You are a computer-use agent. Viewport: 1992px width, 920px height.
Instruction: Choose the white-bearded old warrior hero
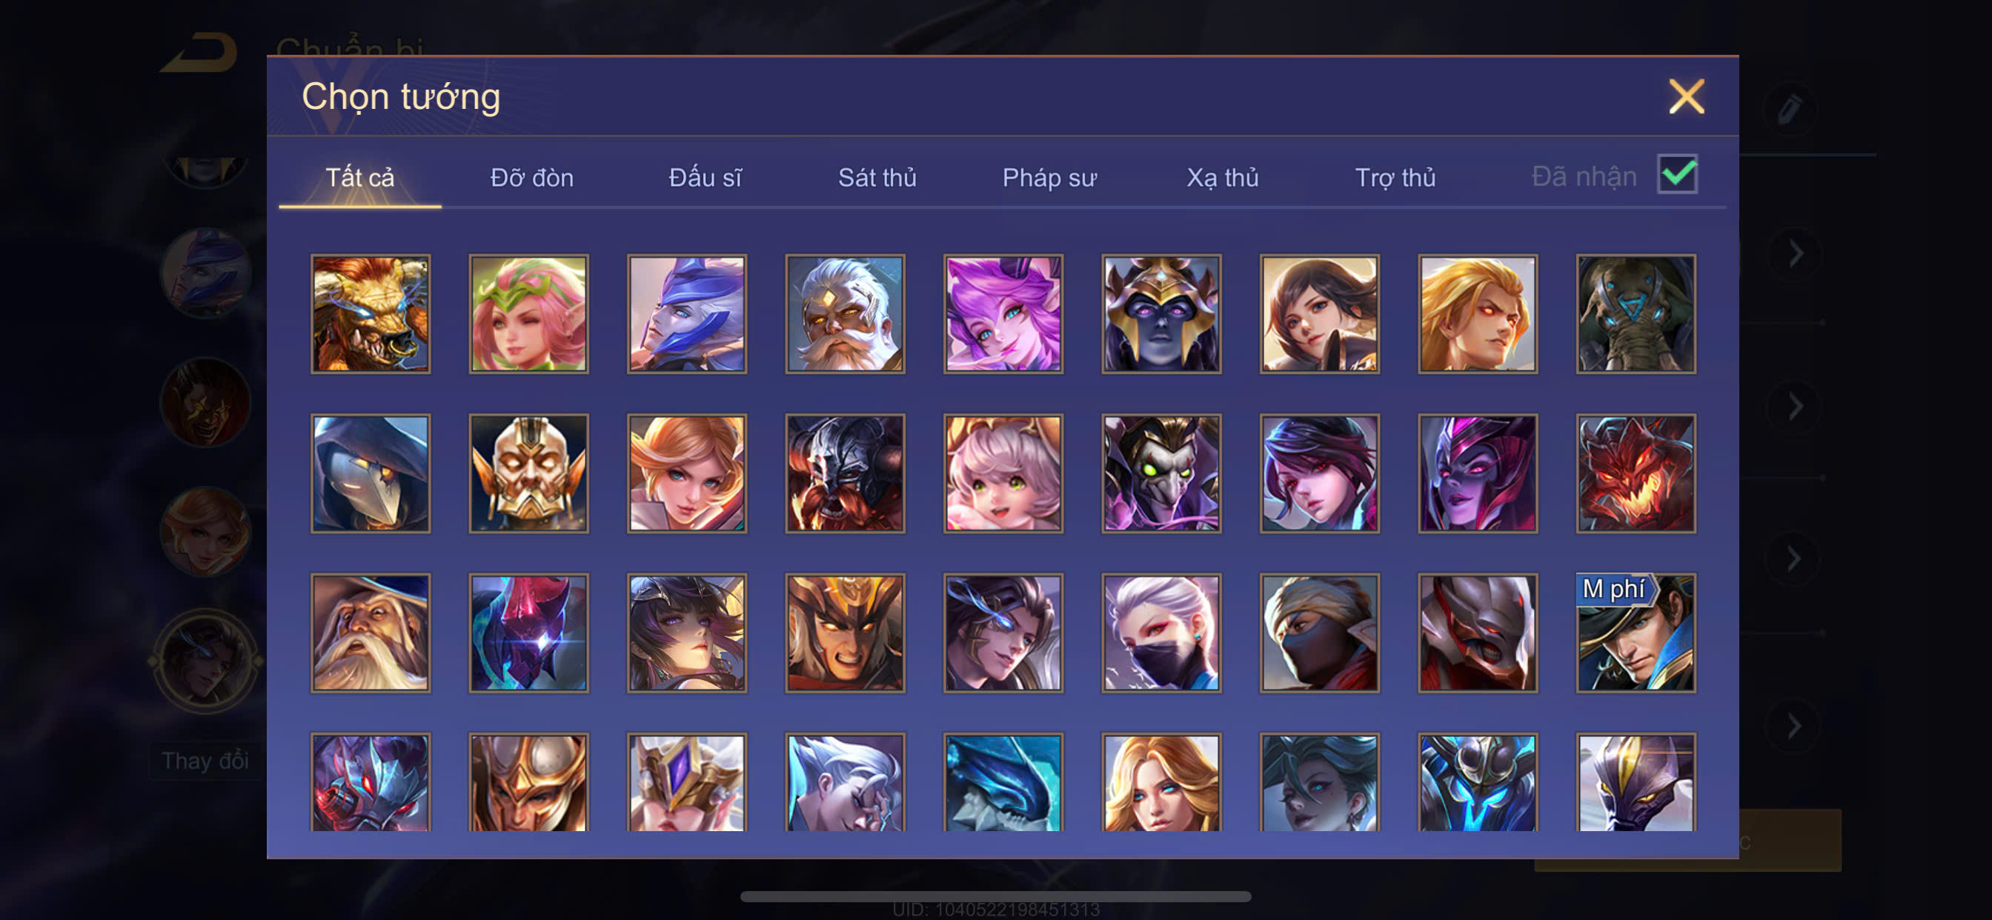(844, 314)
